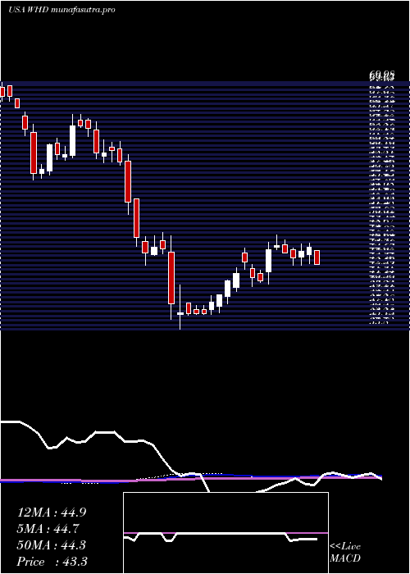Click the last red candlestick on chart
Screen dimensions: 410x574
(x=317, y=257)
